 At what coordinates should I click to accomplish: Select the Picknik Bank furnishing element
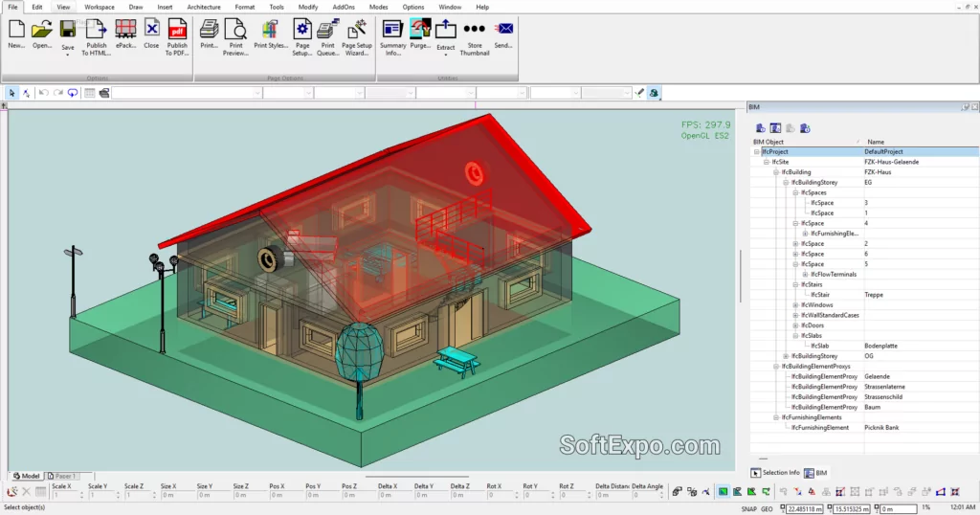[865, 428]
